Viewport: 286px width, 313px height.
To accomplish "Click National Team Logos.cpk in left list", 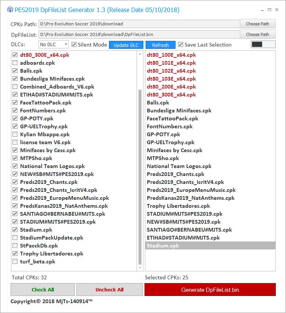I will [x=52, y=166].
